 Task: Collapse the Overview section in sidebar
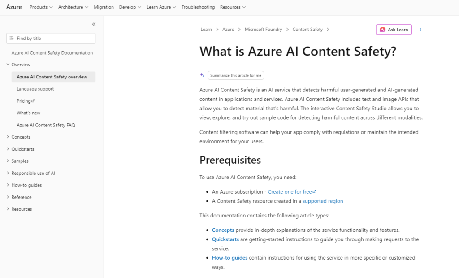pos(8,65)
